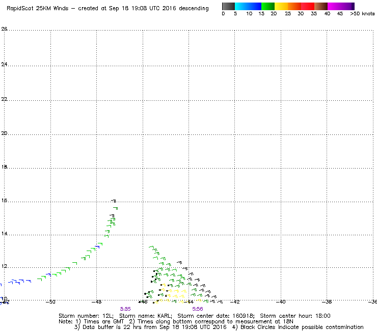Viewport: 377px width, 331px height.
Task: Click the '>50 knots' legend label
Action: [x=362, y=14]
